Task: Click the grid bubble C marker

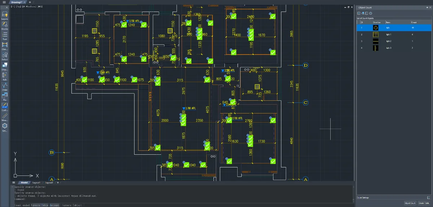Action: [x=305, y=102]
